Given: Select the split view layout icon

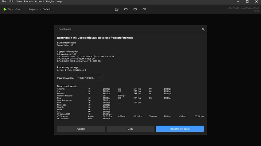Looking at the screenshot, I should click(x=135, y=9).
